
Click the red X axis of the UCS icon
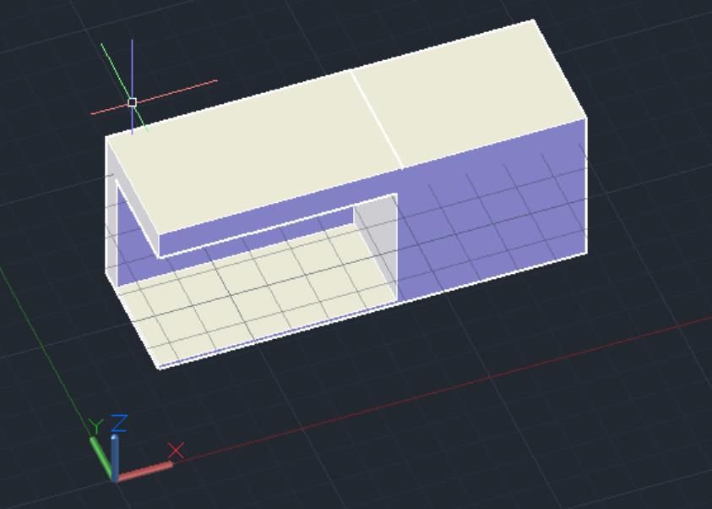[145, 470]
